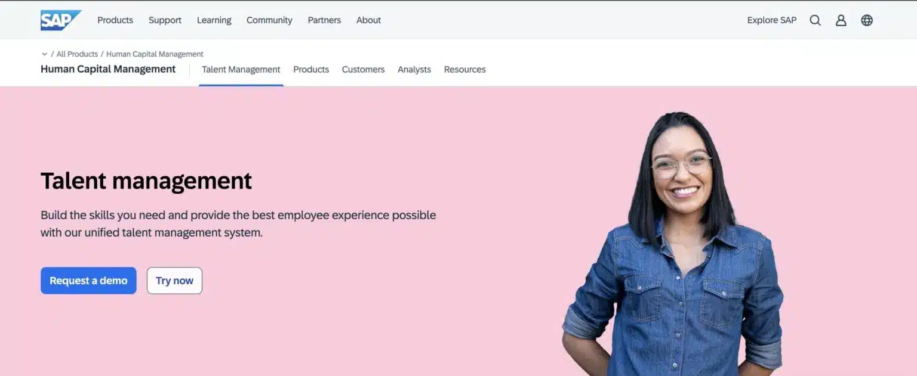Select the Talent Management tab
The width and height of the screenshot is (917, 376).
click(241, 70)
